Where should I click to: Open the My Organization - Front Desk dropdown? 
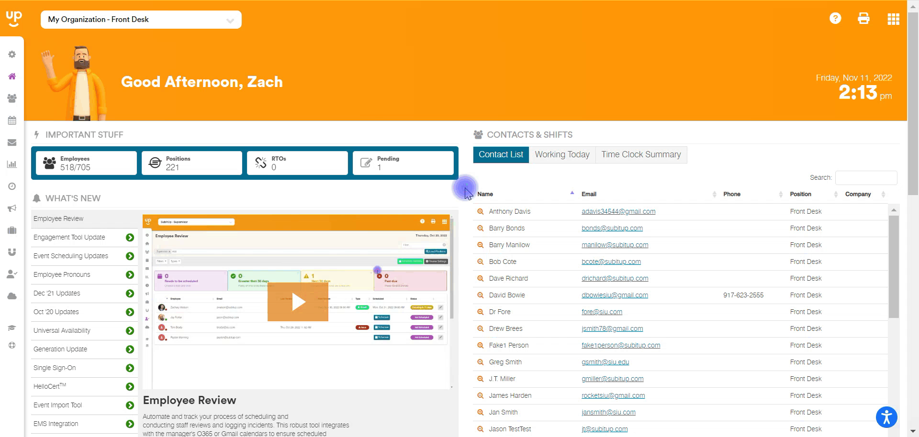140,20
